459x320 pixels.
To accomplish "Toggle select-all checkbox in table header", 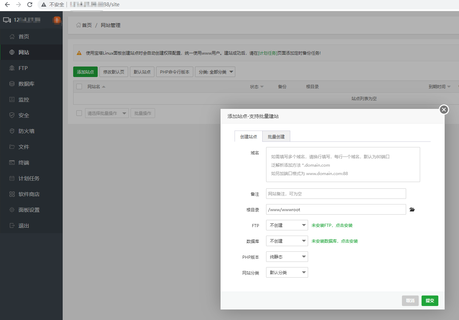I will (x=79, y=86).
